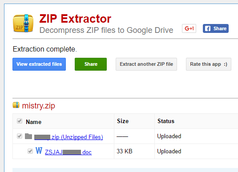Click the small mistry.zip archive icon
Image resolution: width=238 pixels, height=172 pixels.
click(16, 105)
